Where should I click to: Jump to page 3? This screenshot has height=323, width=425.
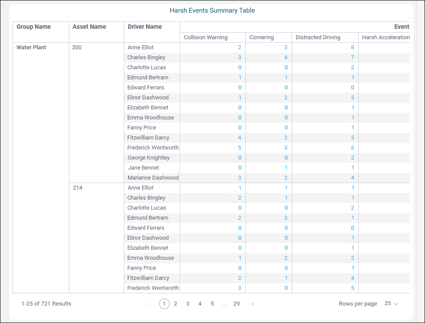click(187, 304)
